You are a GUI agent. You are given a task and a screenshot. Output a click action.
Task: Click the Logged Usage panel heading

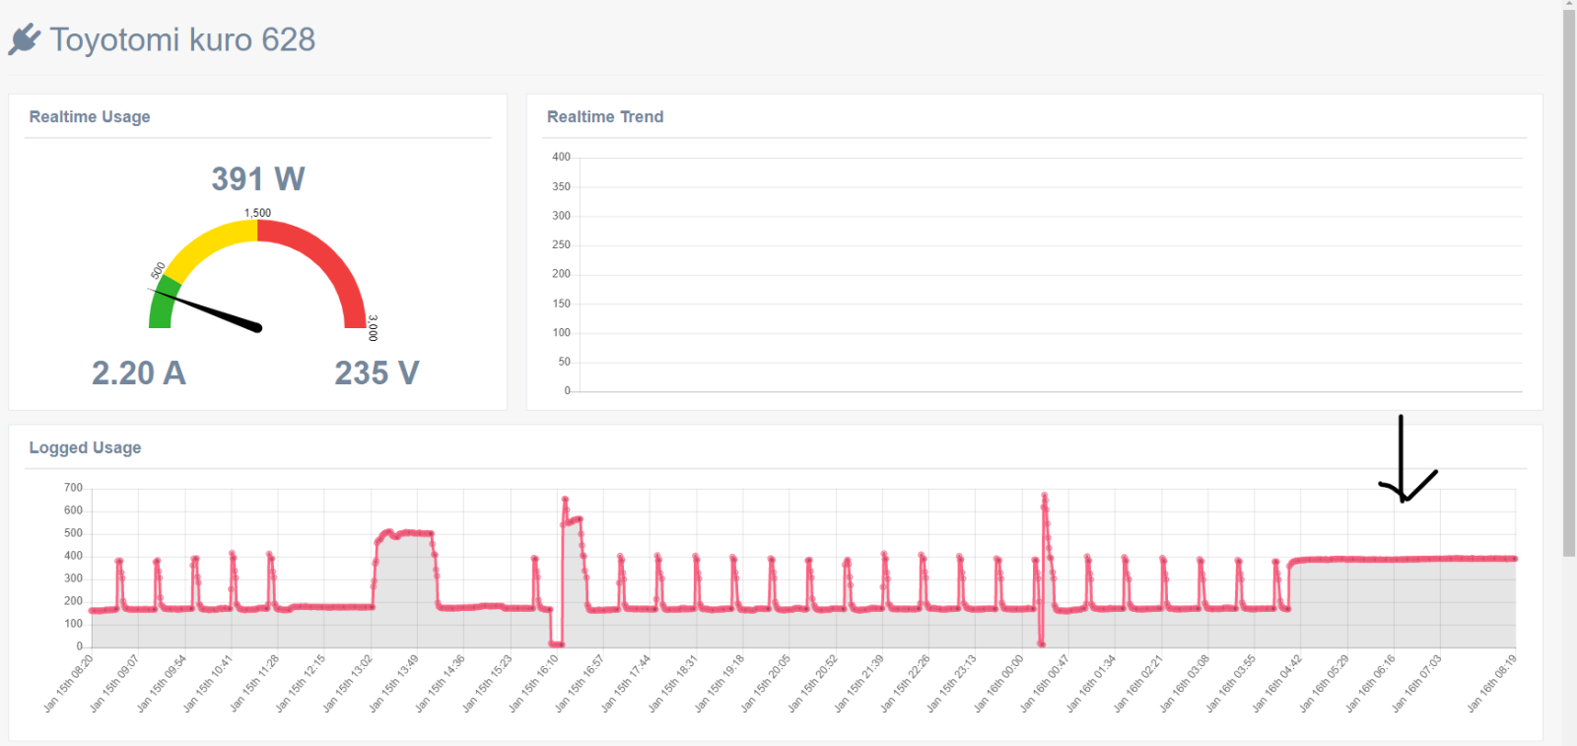coord(85,447)
